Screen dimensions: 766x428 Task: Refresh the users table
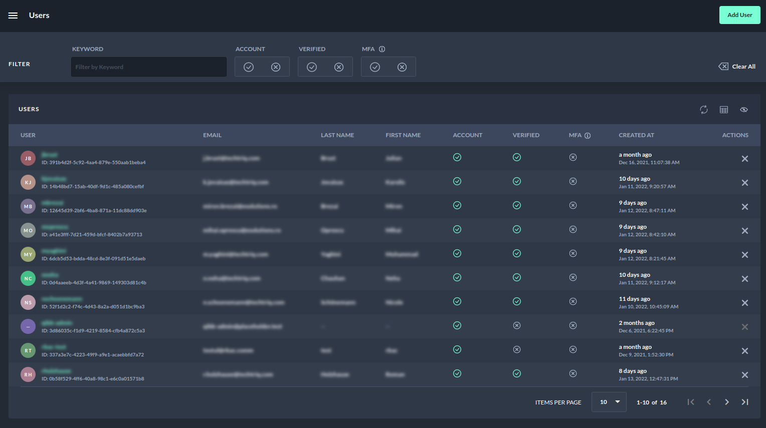point(704,110)
